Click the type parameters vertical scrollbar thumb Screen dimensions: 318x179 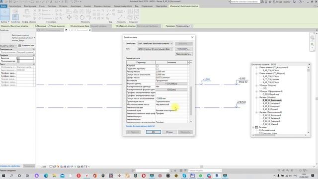[191, 100]
